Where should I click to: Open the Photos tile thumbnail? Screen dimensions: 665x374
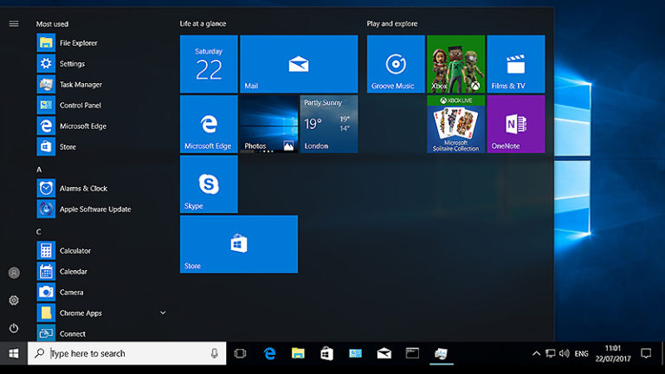[x=268, y=124]
